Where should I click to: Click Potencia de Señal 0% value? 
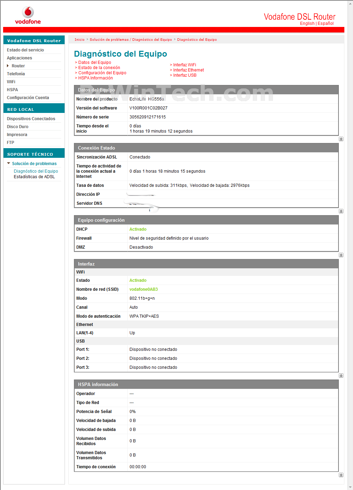[x=133, y=412]
